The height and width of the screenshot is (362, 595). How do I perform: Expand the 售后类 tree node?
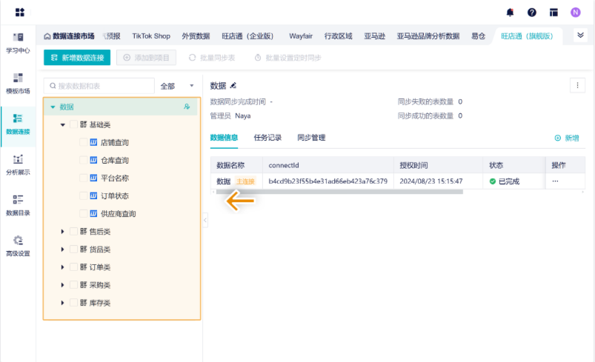tap(62, 231)
